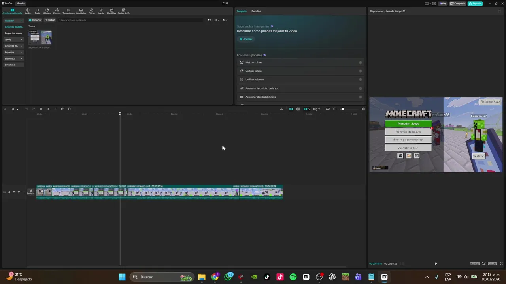506x284 pixels.
Task: Open the Transiciones panel
Action: pos(68,11)
